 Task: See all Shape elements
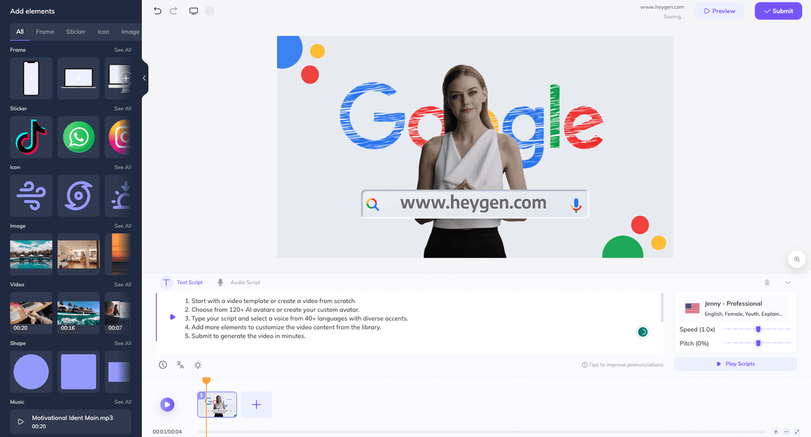click(x=123, y=343)
